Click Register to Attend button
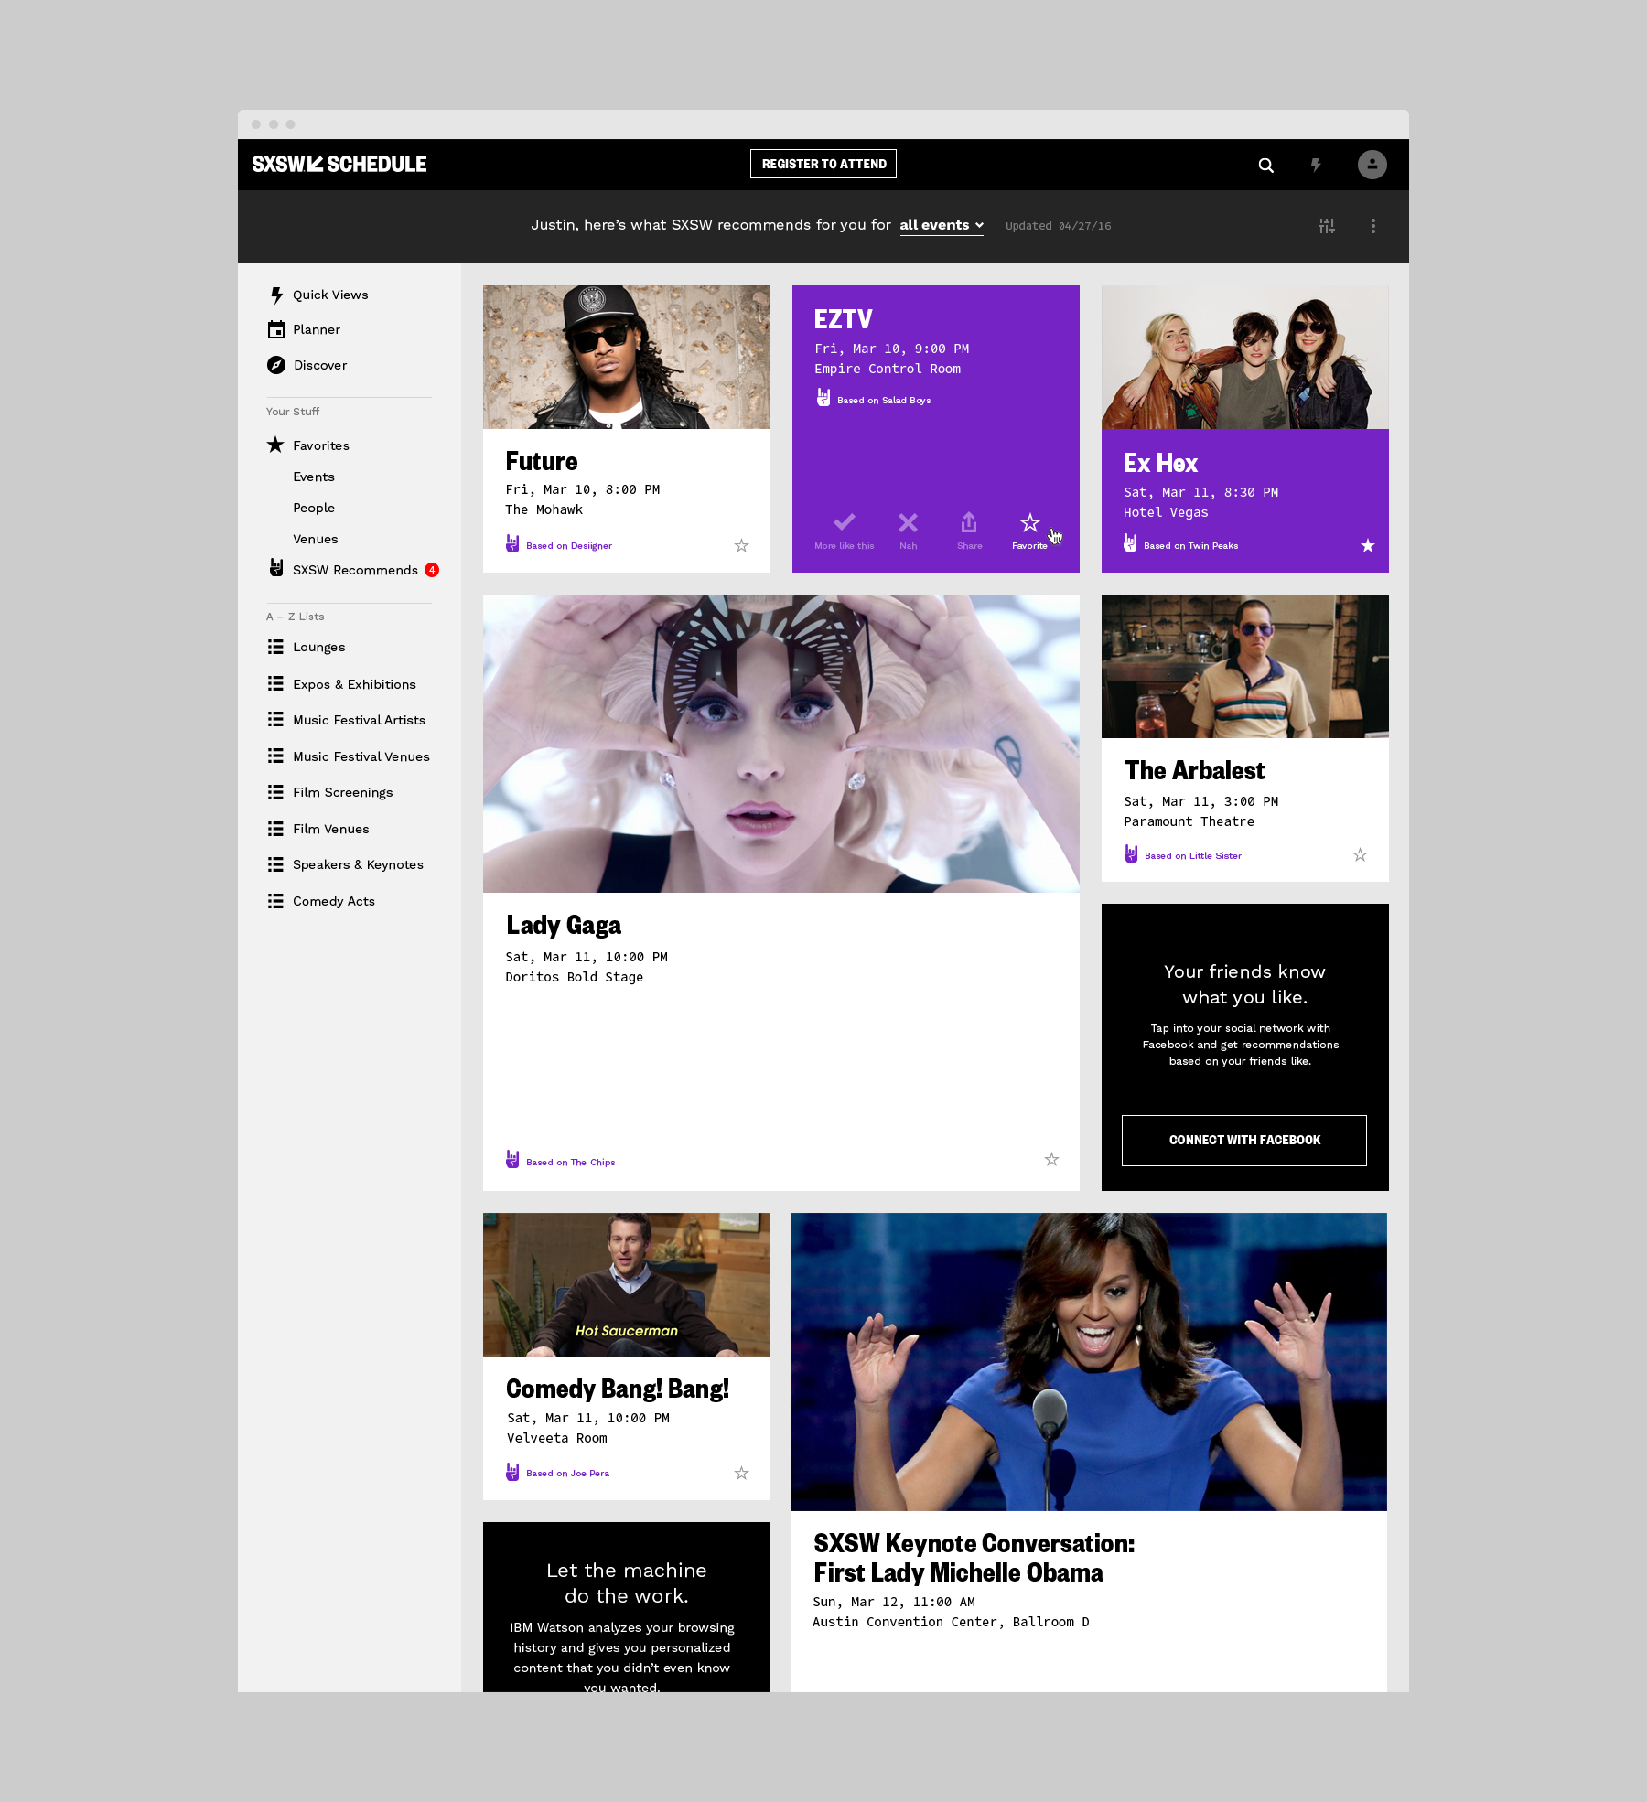The image size is (1647, 1802). [823, 164]
